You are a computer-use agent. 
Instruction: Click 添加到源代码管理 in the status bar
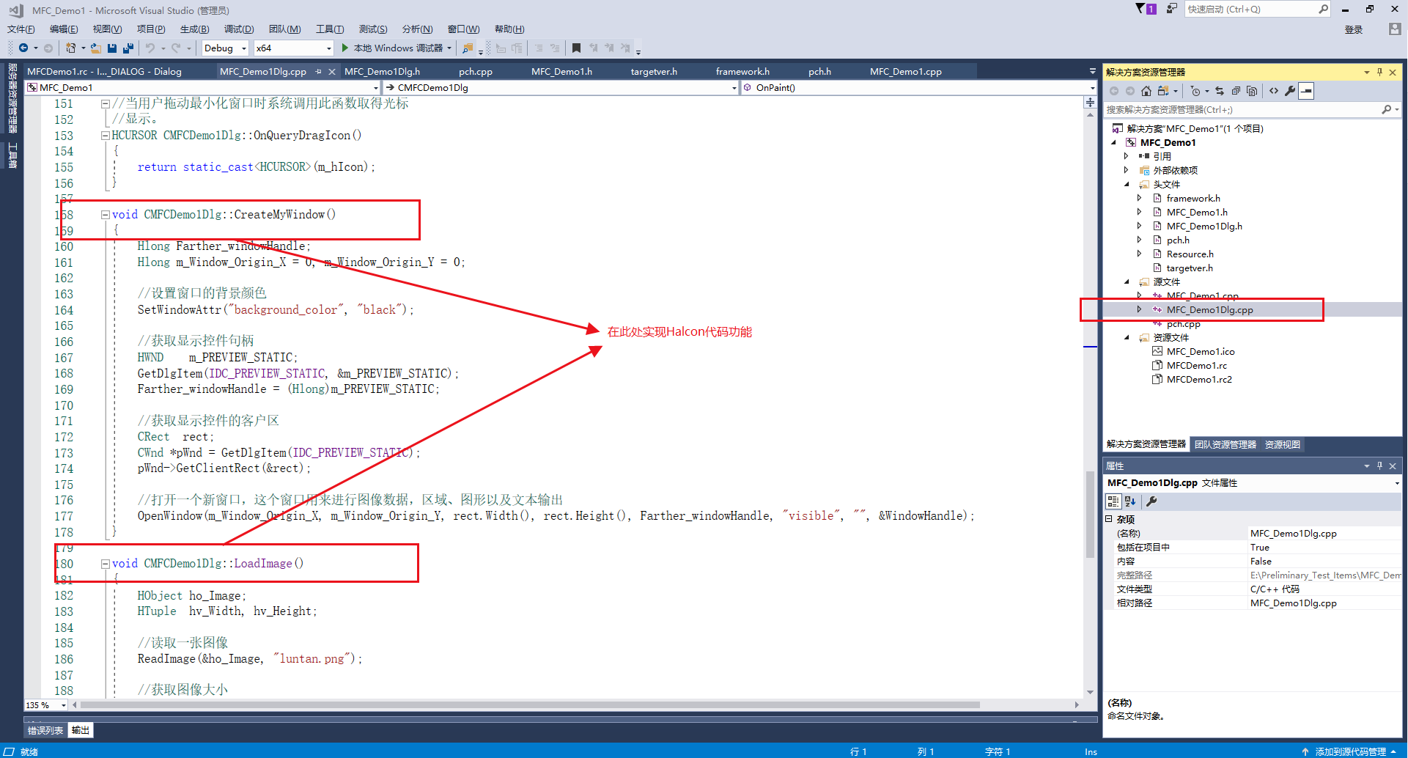[x=1349, y=751]
